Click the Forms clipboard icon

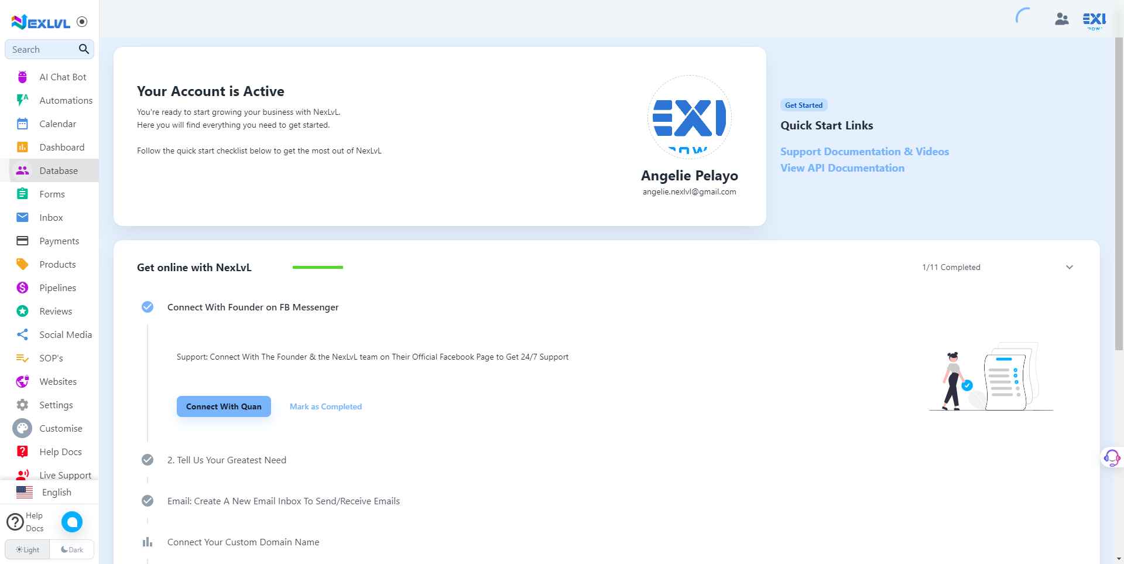(x=22, y=194)
